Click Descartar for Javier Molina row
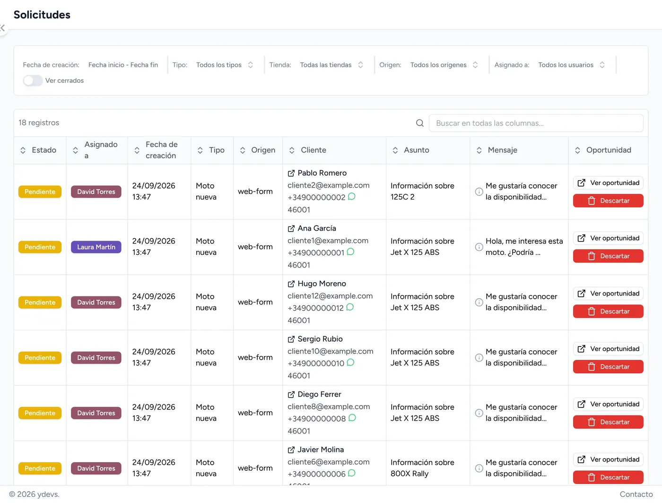The height and width of the screenshot is (503, 662). (608, 477)
